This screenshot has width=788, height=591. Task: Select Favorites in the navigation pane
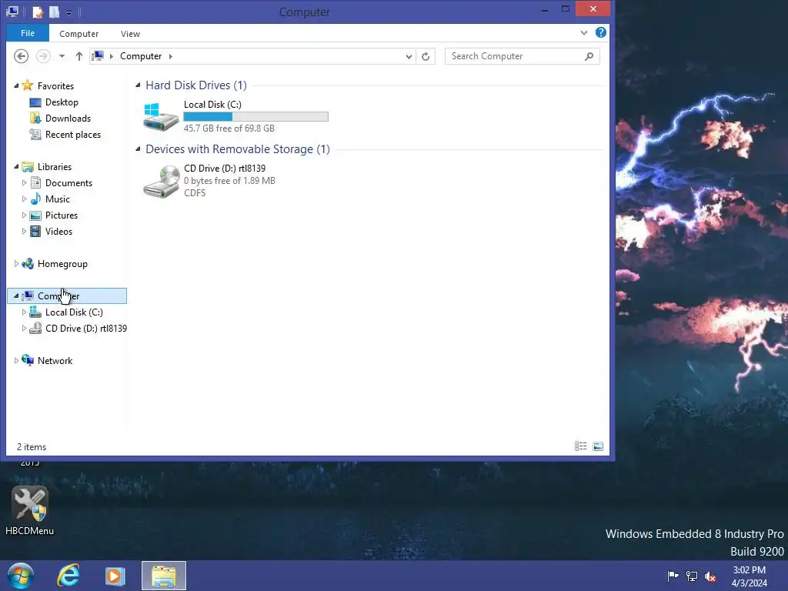tap(55, 86)
